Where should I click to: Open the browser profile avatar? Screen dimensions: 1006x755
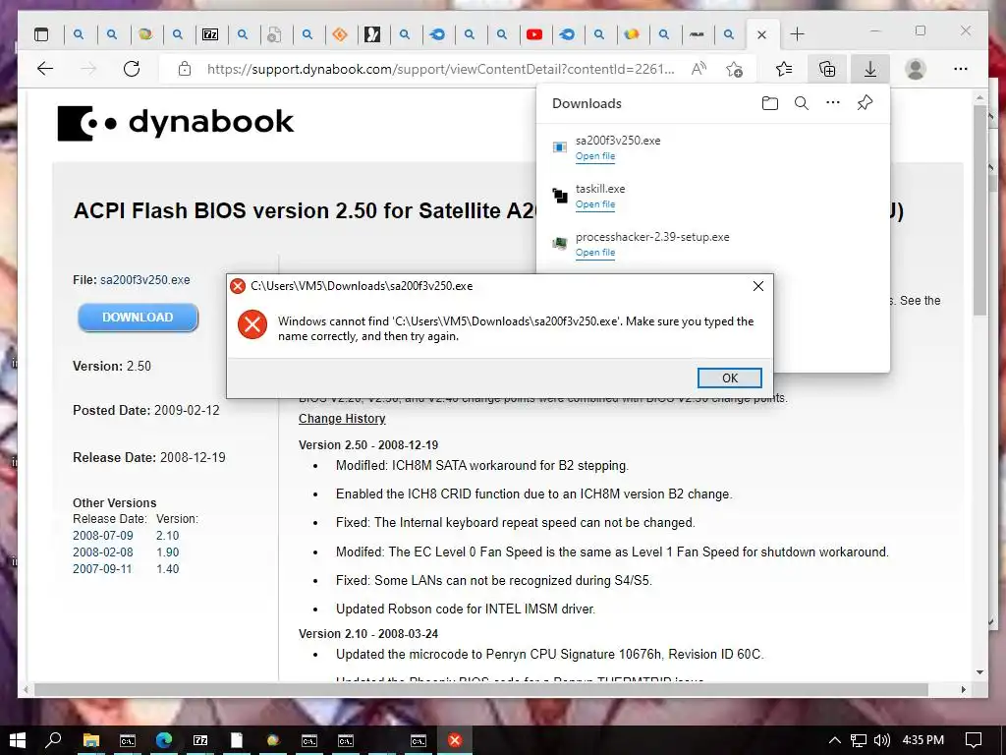(916, 69)
